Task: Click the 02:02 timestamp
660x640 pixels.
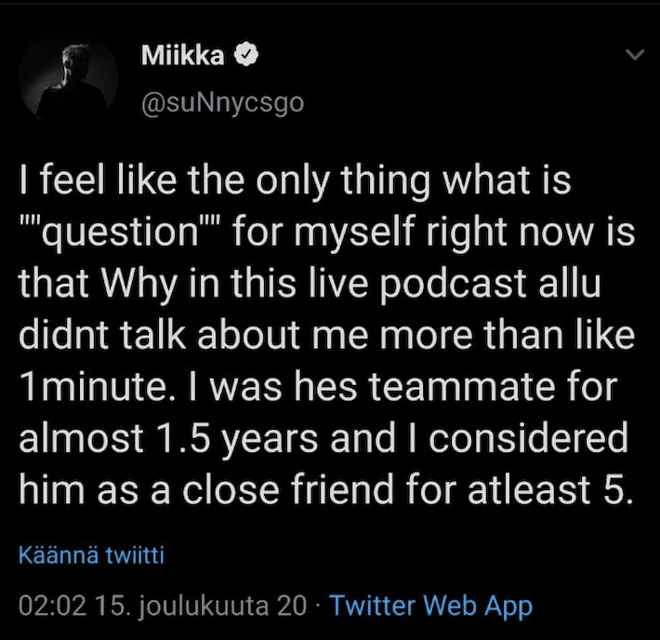Action: point(53,606)
